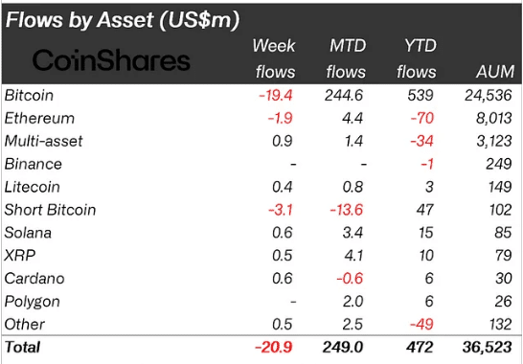
Task: Click the Solana row label
Action: pyautogui.click(x=28, y=233)
